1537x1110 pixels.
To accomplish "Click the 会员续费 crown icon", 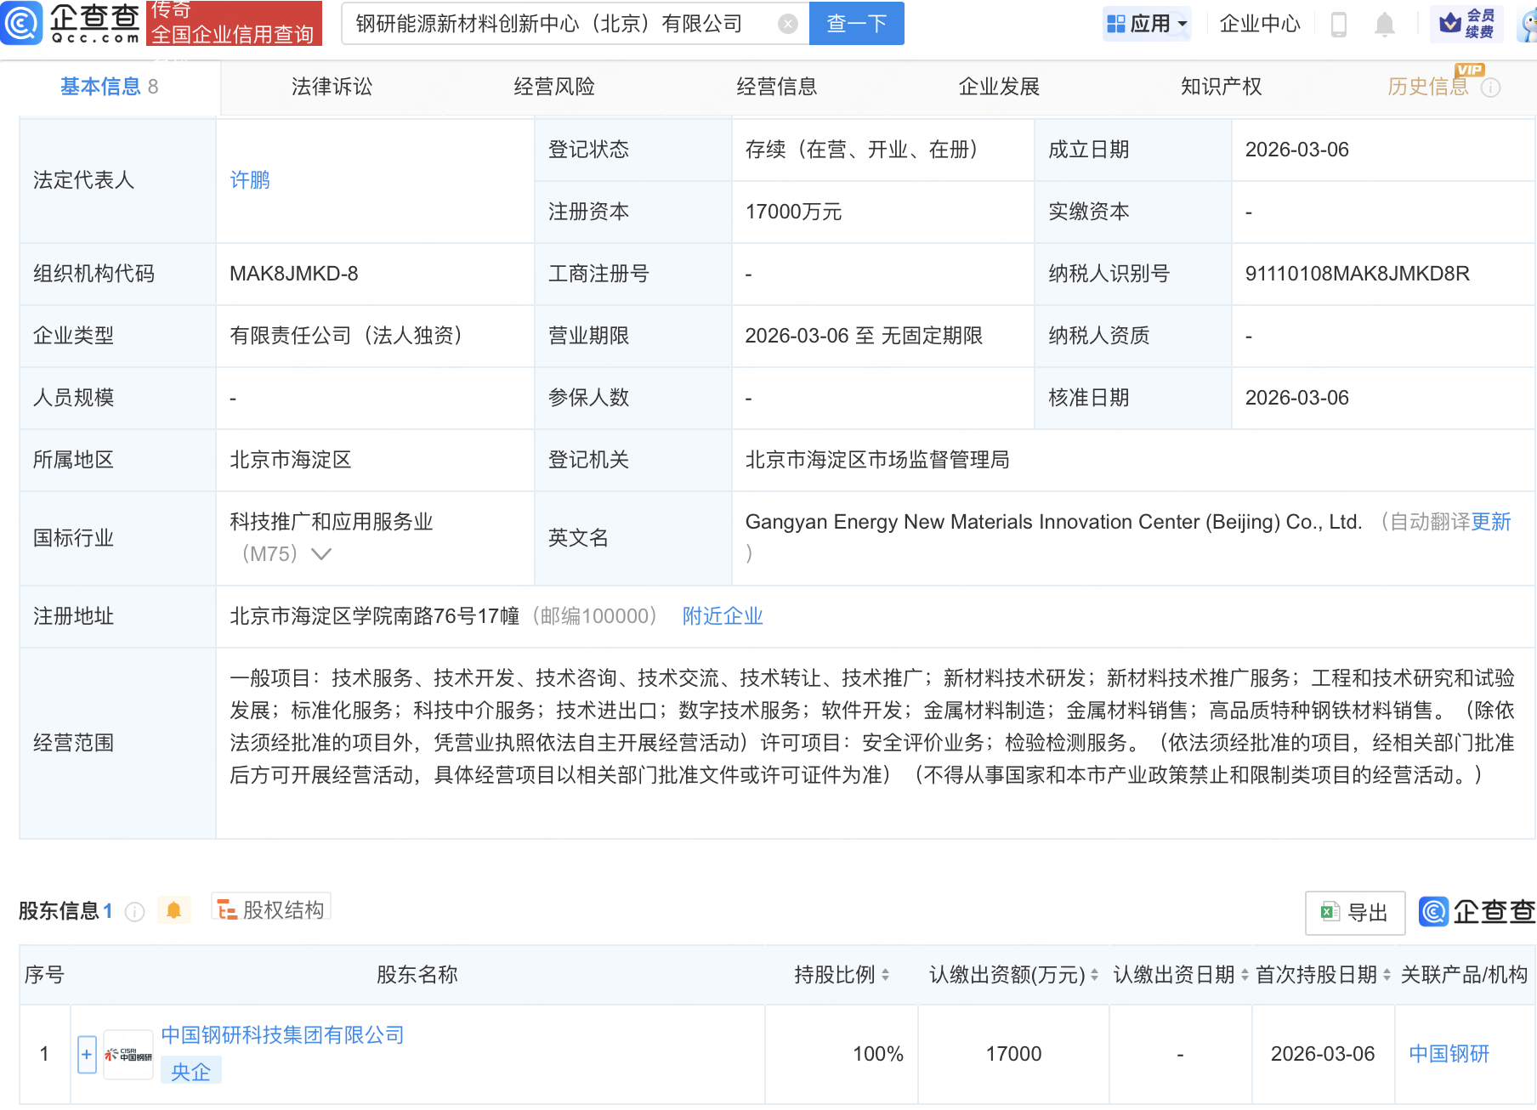I will pyautogui.click(x=1452, y=24).
